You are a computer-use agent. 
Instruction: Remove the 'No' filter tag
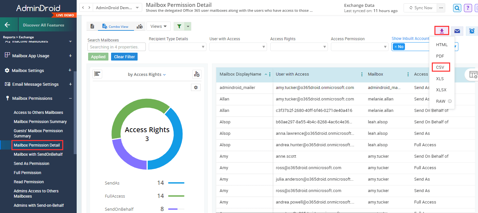coord(395,47)
